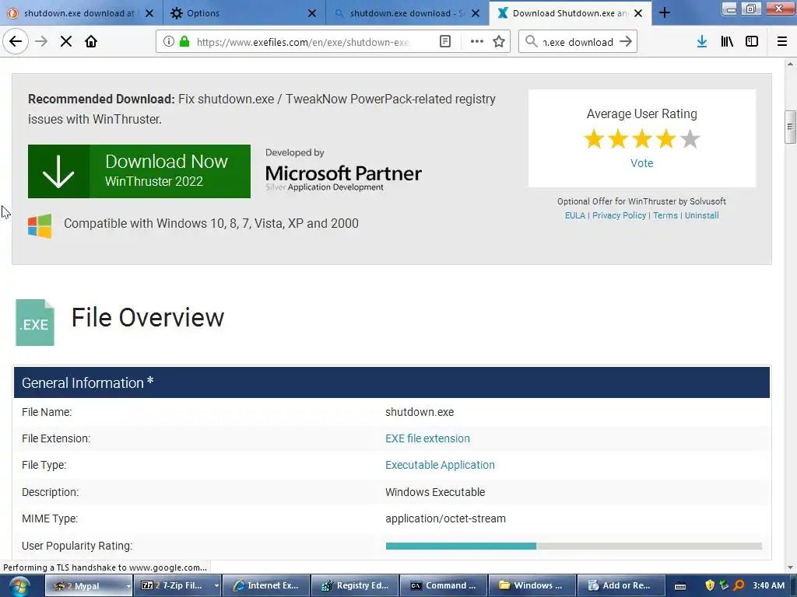The image size is (797, 597).
Task: Click the fifth grey rating star
Action: tap(690, 138)
